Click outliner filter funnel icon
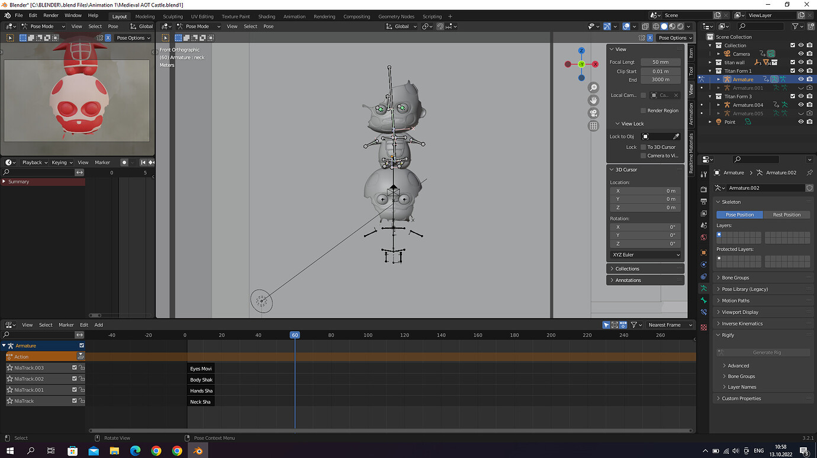 click(x=796, y=26)
